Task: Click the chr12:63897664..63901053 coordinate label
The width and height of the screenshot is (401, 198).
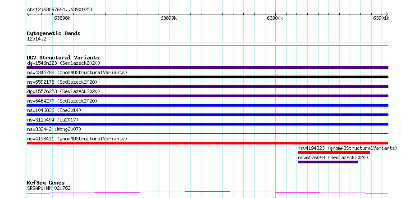Action: pos(59,10)
